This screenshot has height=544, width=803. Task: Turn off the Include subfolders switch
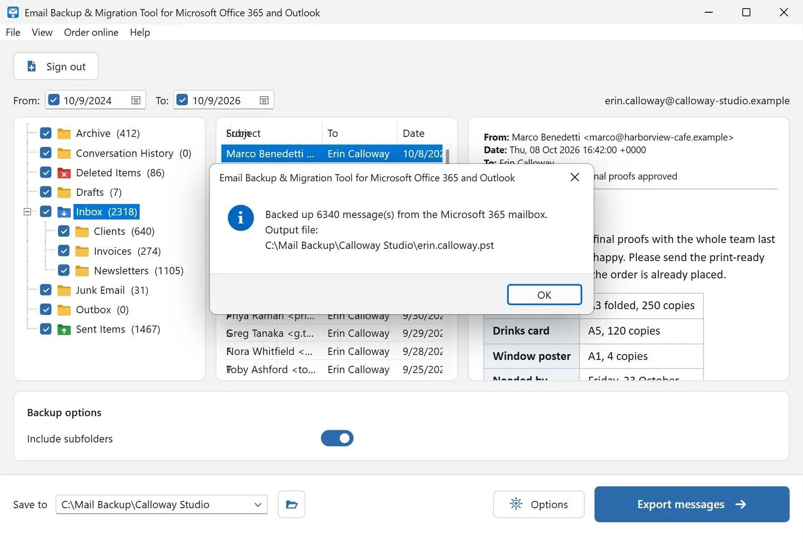click(337, 438)
